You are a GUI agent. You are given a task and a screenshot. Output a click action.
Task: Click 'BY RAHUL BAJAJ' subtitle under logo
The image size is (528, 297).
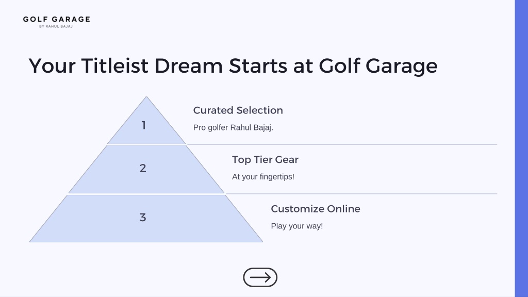point(56,26)
